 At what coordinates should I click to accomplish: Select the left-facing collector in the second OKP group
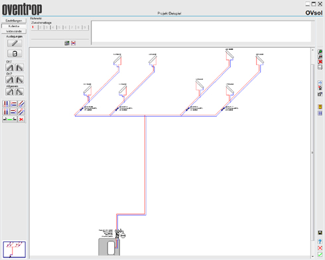(10, 80)
